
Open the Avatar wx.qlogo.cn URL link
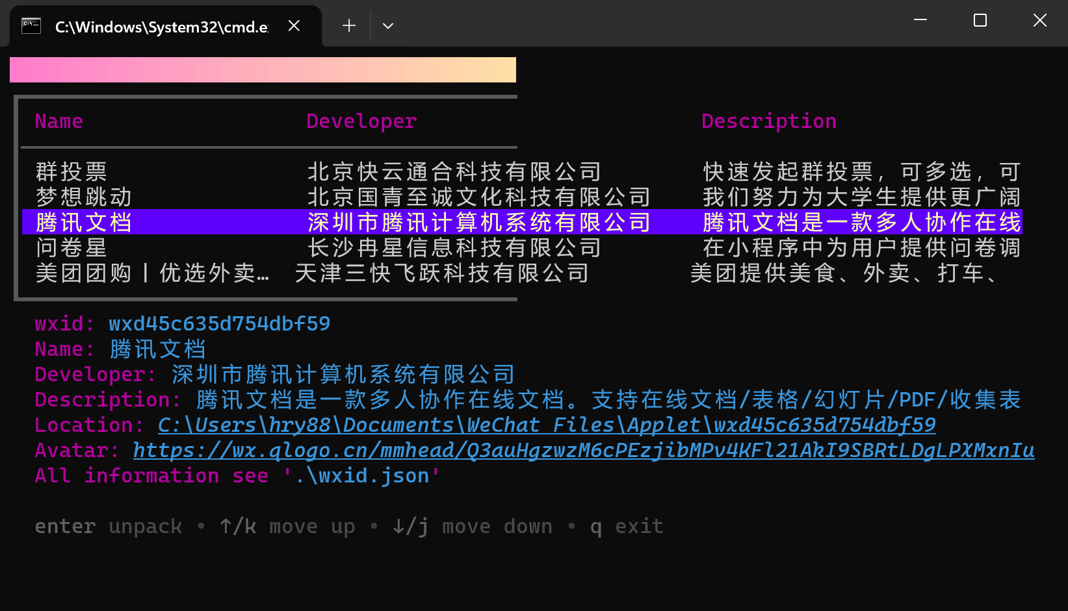click(x=584, y=451)
